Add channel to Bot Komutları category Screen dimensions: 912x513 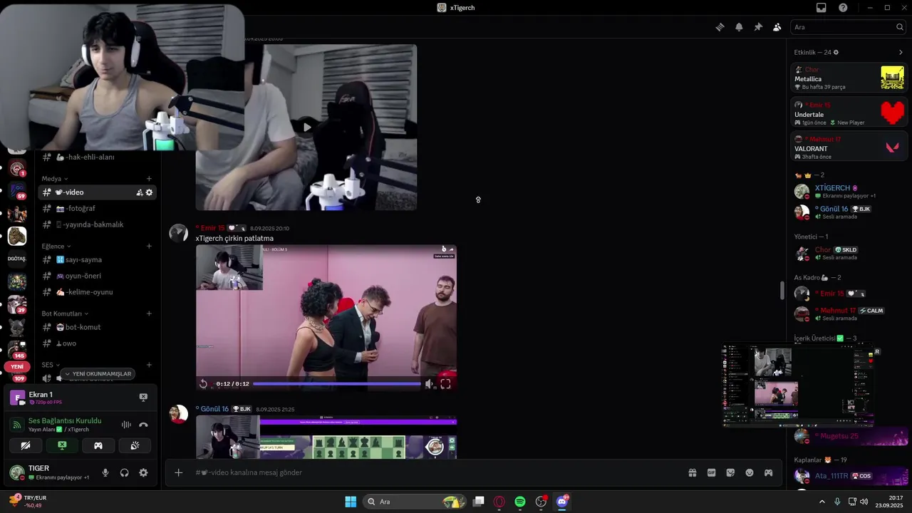(149, 313)
